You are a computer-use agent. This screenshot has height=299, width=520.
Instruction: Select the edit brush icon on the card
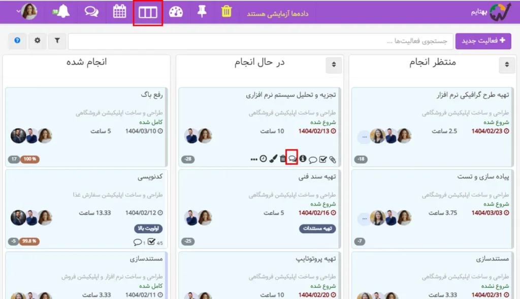coord(273,158)
